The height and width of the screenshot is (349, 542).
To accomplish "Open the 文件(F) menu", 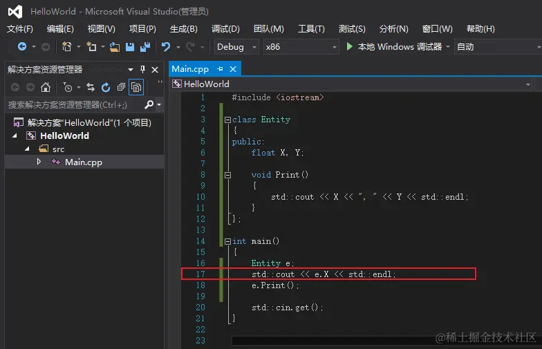I will pos(20,29).
